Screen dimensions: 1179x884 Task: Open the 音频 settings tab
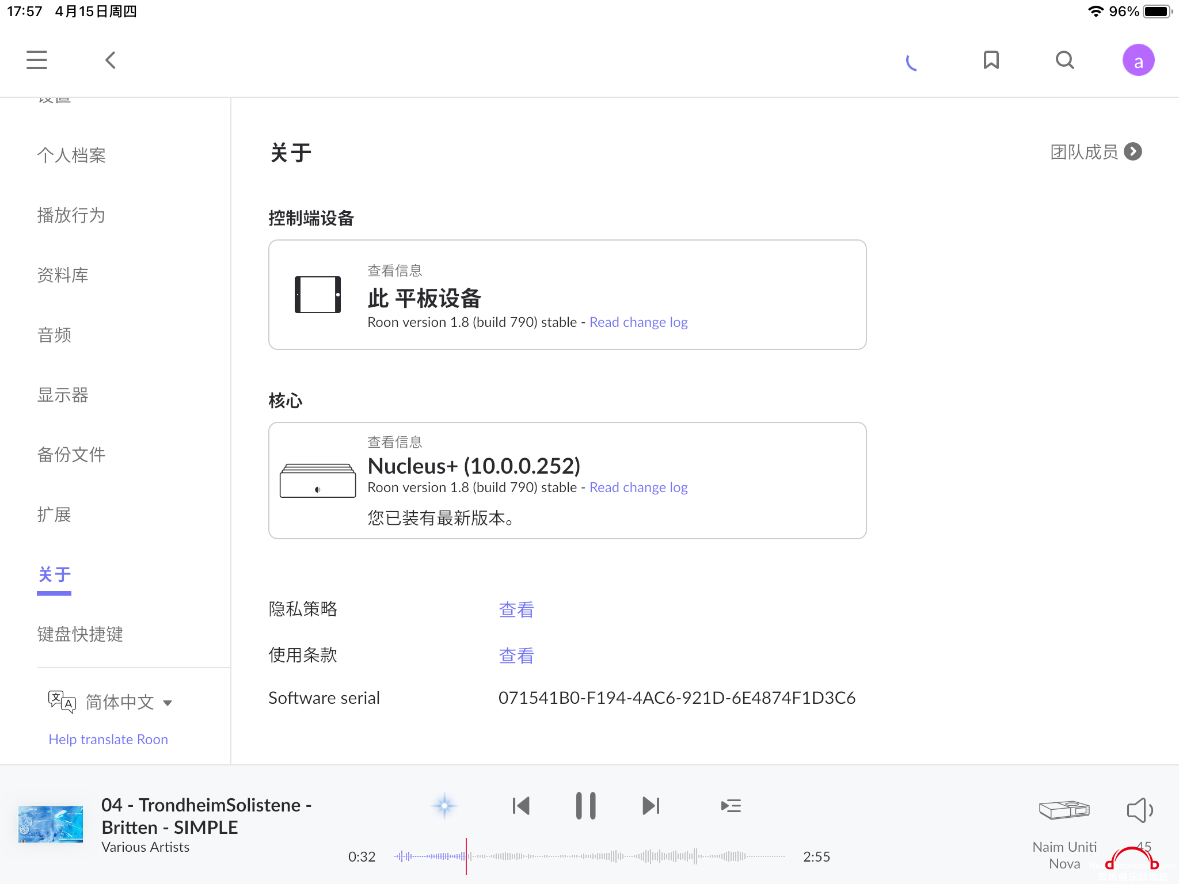[x=54, y=335]
